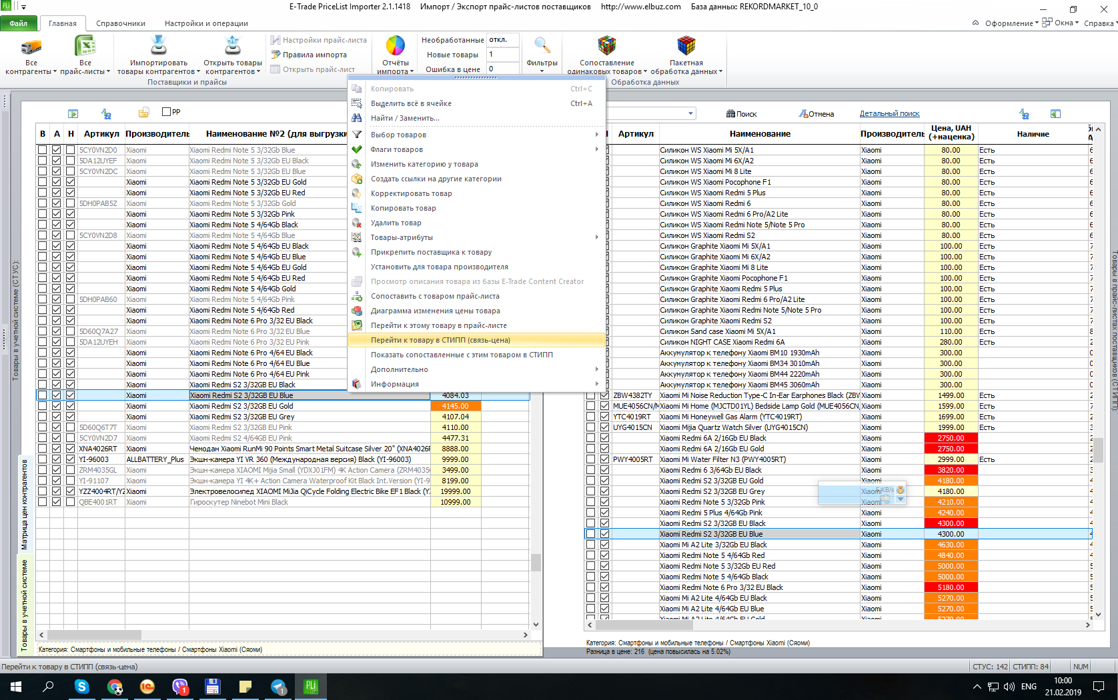Toggle the 'PP' checkbox
Viewport: 1118px width, 700px height.
pyautogui.click(x=167, y=112)
